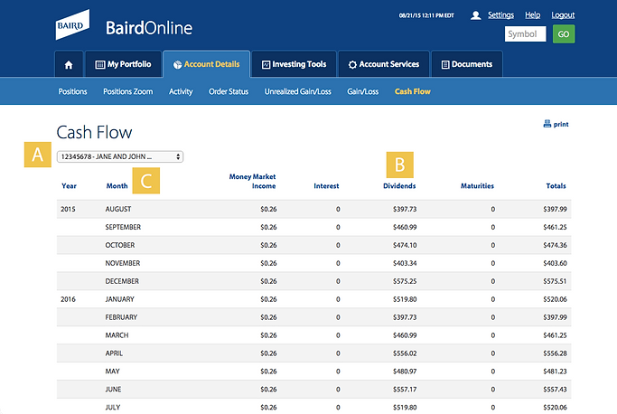Click the 2016 year cell
Image resolution: width=617 pixels, height=414 pixels.
point(68,299)
